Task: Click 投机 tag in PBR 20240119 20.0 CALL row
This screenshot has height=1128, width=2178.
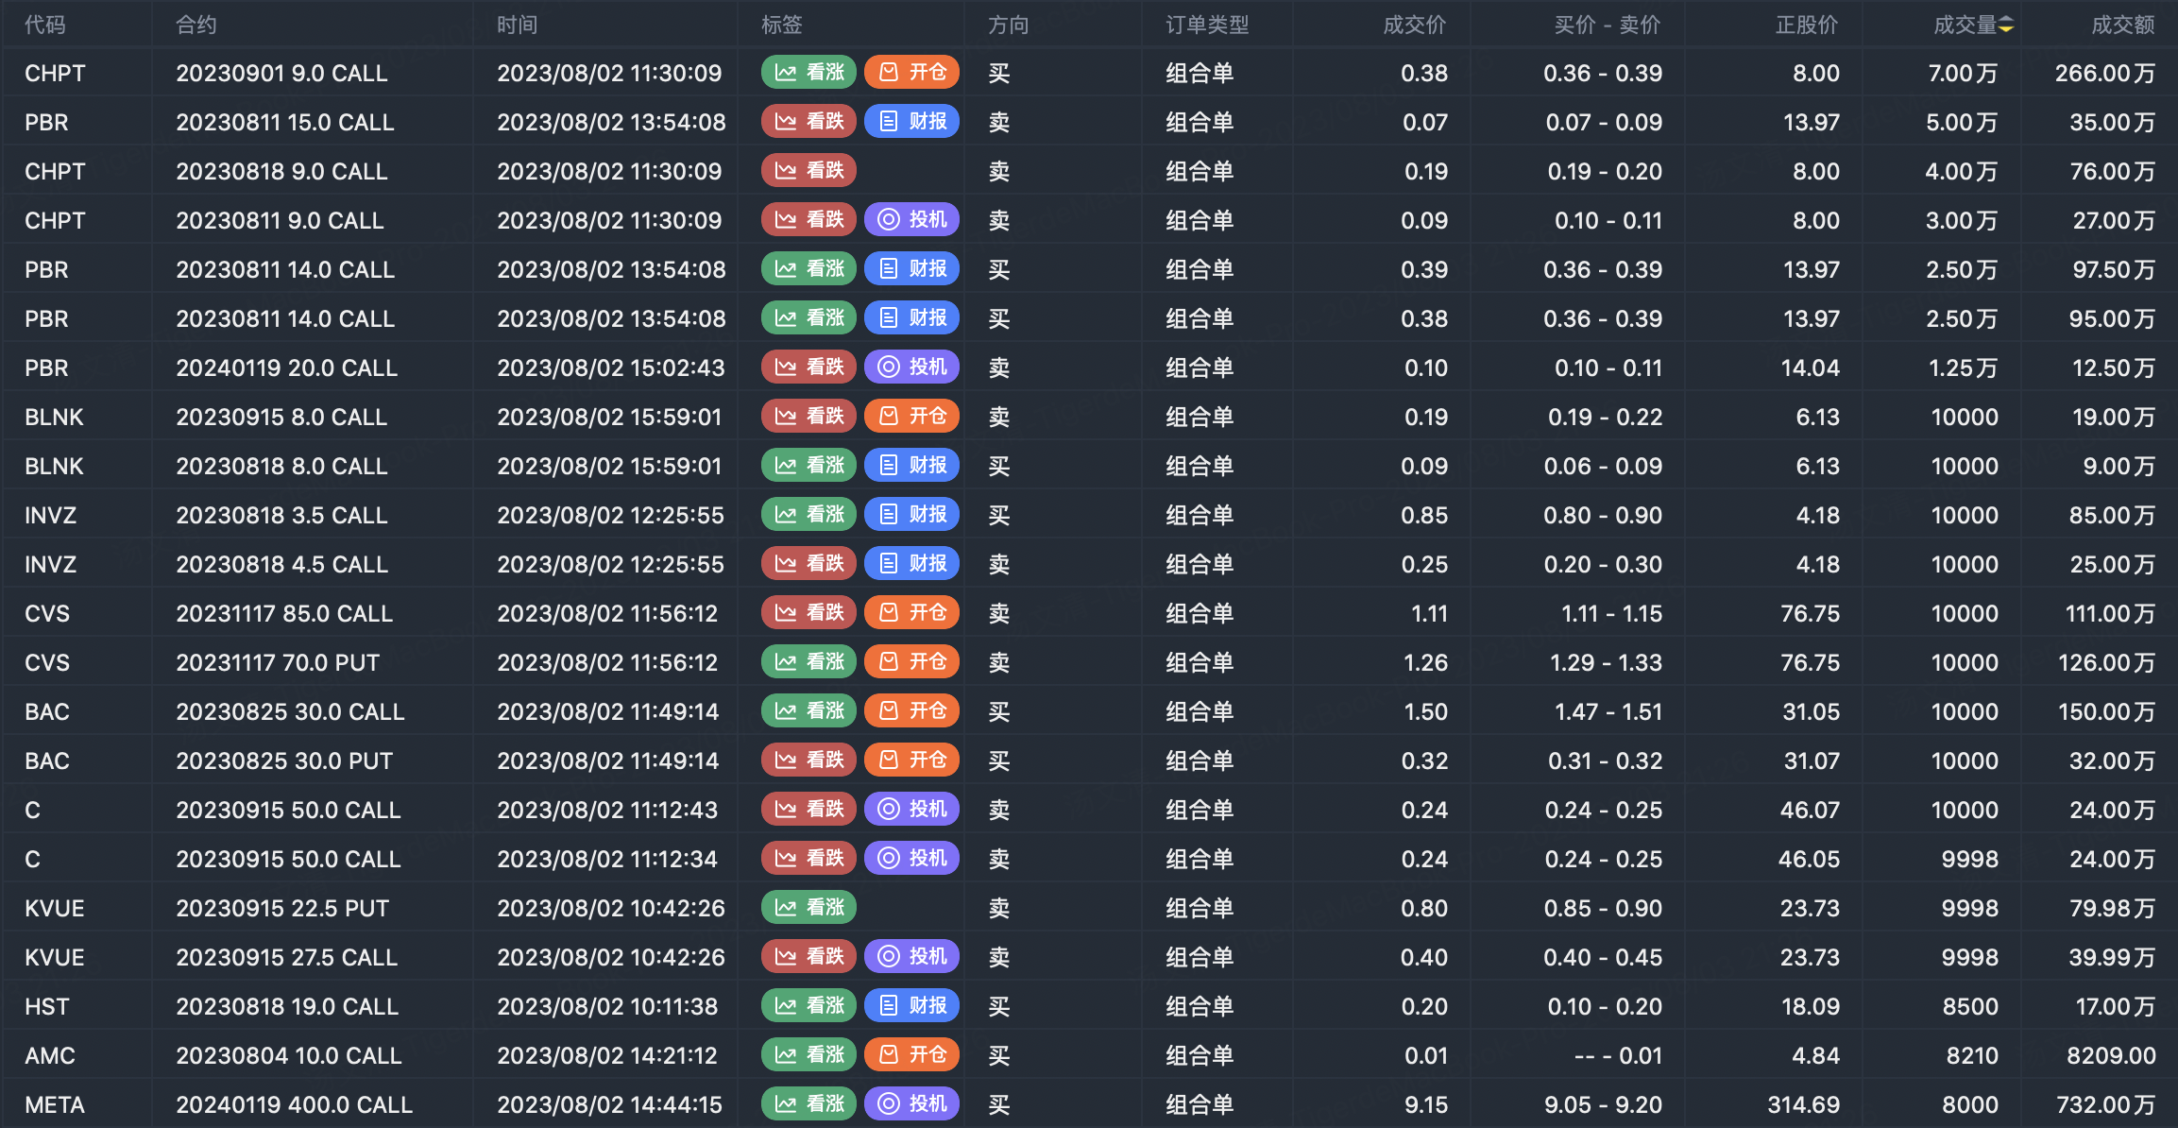Action: click(x=911, y=367)
